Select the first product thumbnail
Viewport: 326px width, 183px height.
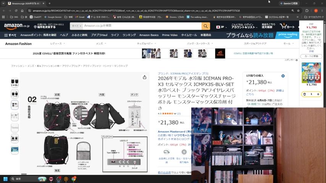point(15,82)
